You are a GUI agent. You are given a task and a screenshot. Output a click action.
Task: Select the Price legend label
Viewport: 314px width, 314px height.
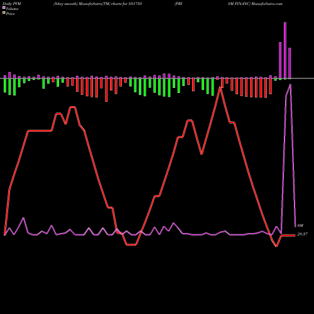pyautogui.click(x=10, y=14)
